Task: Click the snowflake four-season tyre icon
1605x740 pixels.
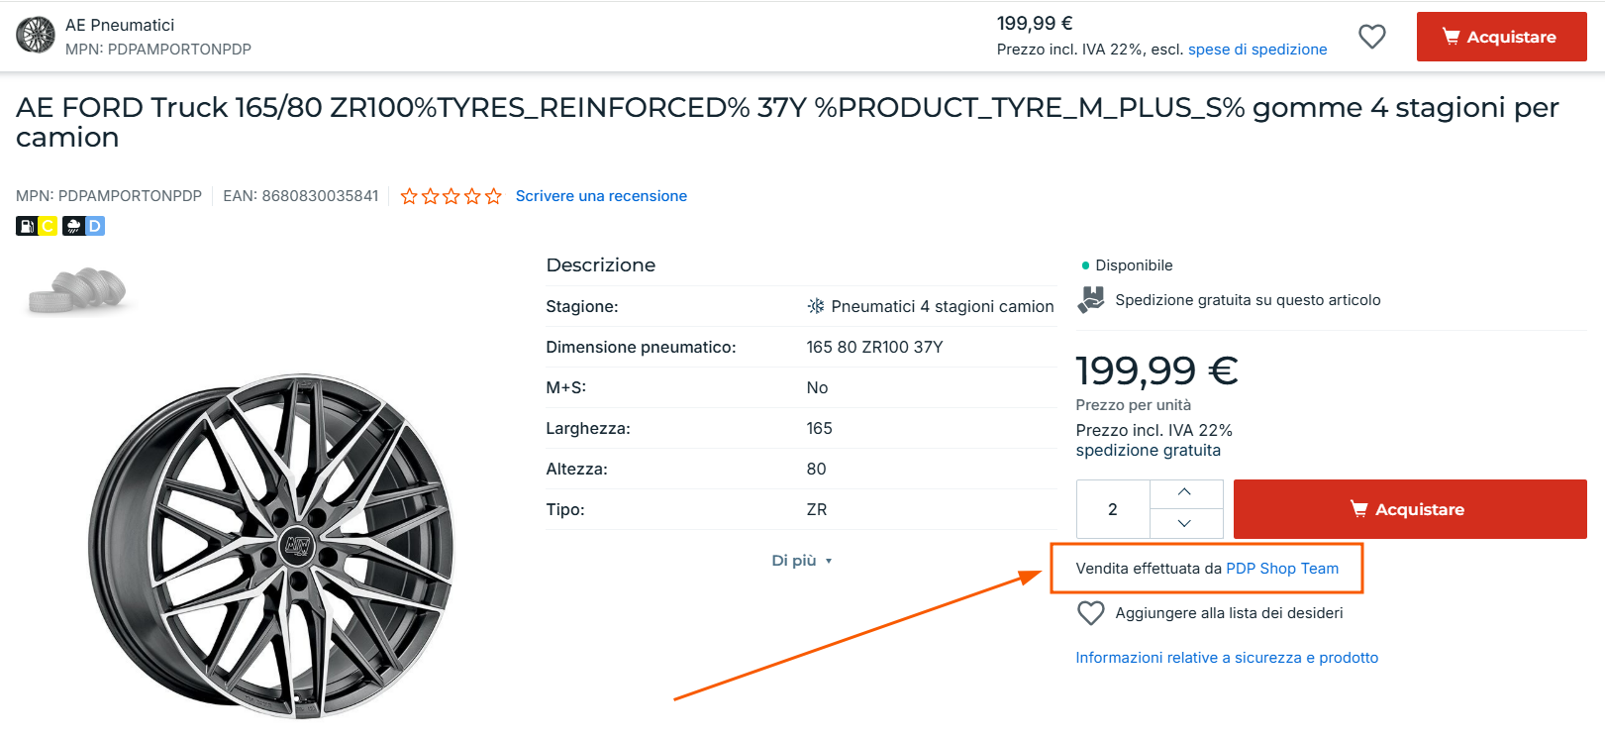Action: [x=816, y=306]
